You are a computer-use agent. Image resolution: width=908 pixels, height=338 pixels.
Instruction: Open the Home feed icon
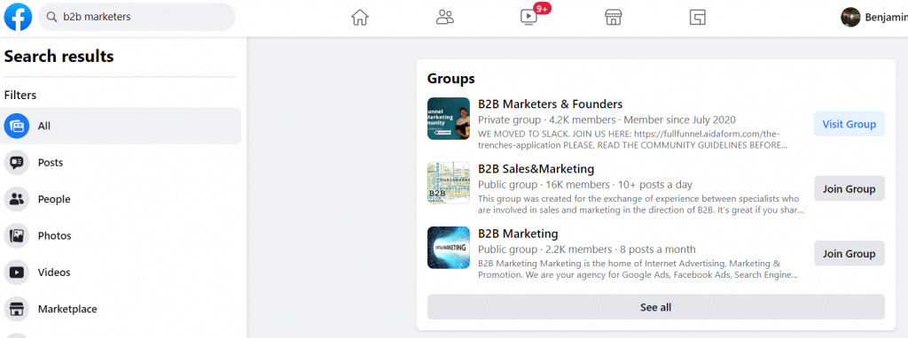[x=360, y=18]
